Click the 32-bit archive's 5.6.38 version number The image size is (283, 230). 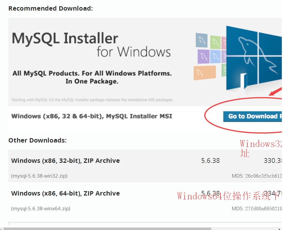click(210, 161)
